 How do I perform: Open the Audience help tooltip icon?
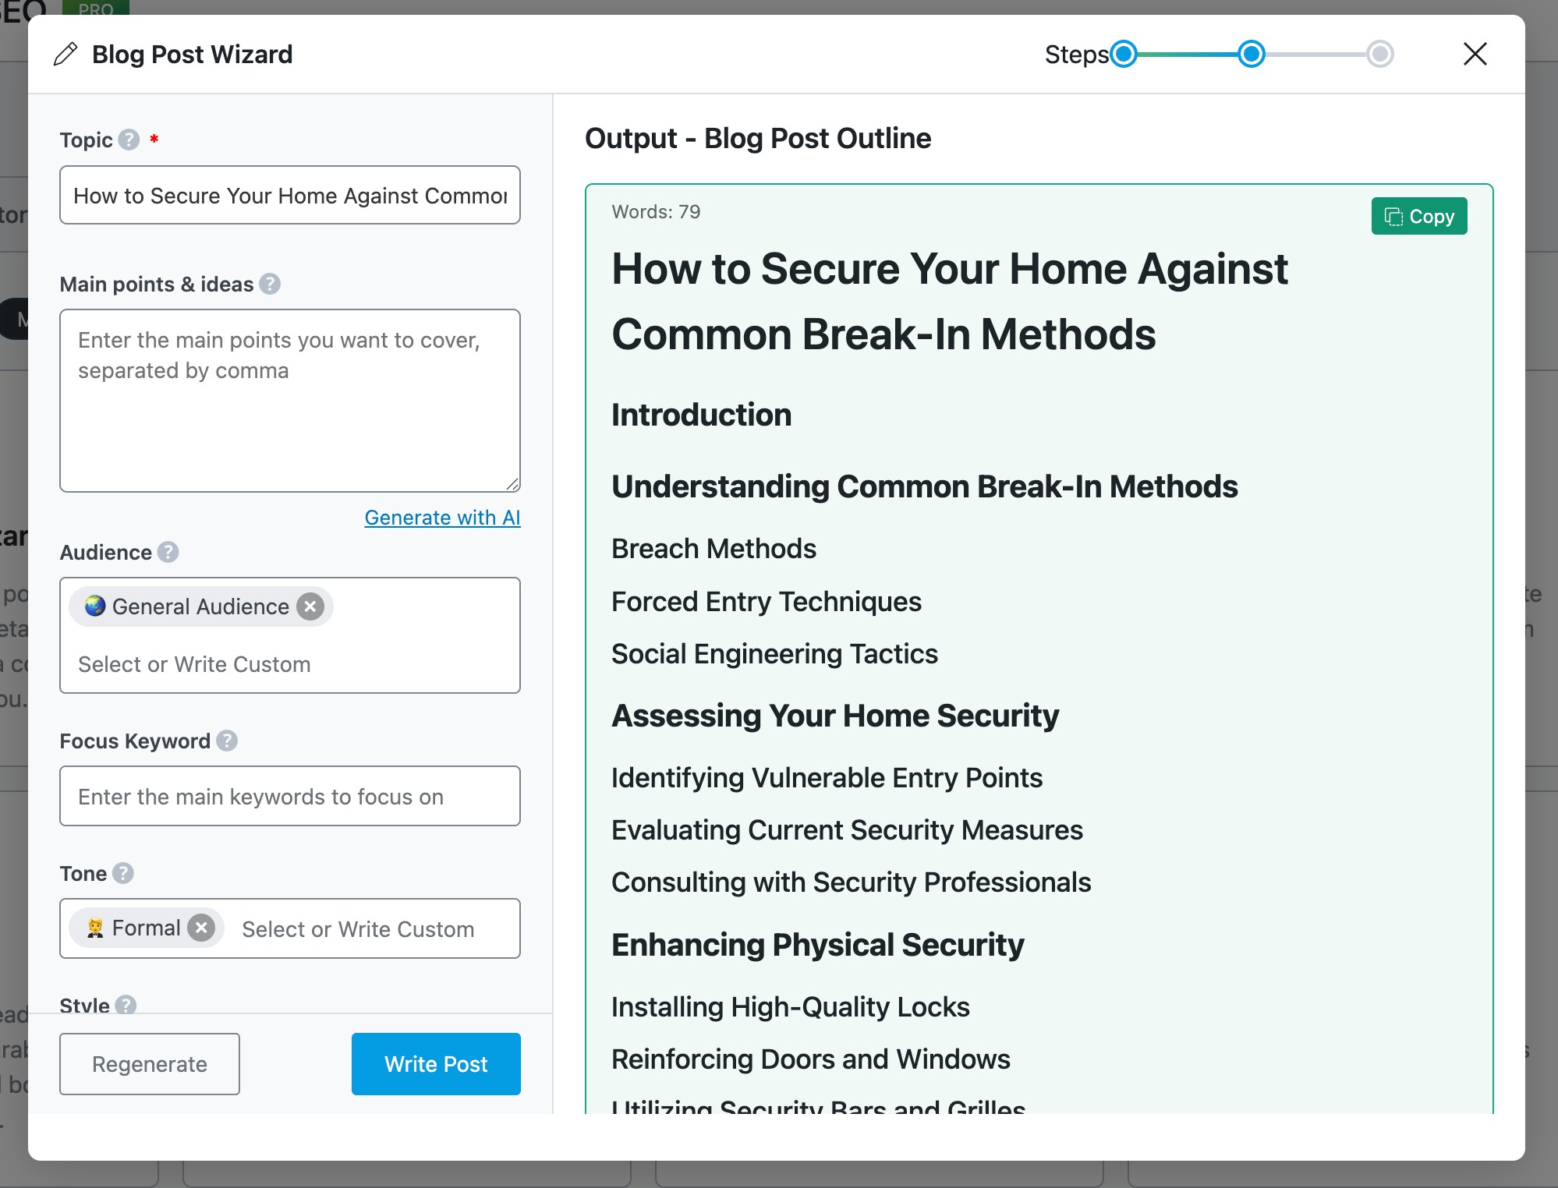tap(168, 552)
